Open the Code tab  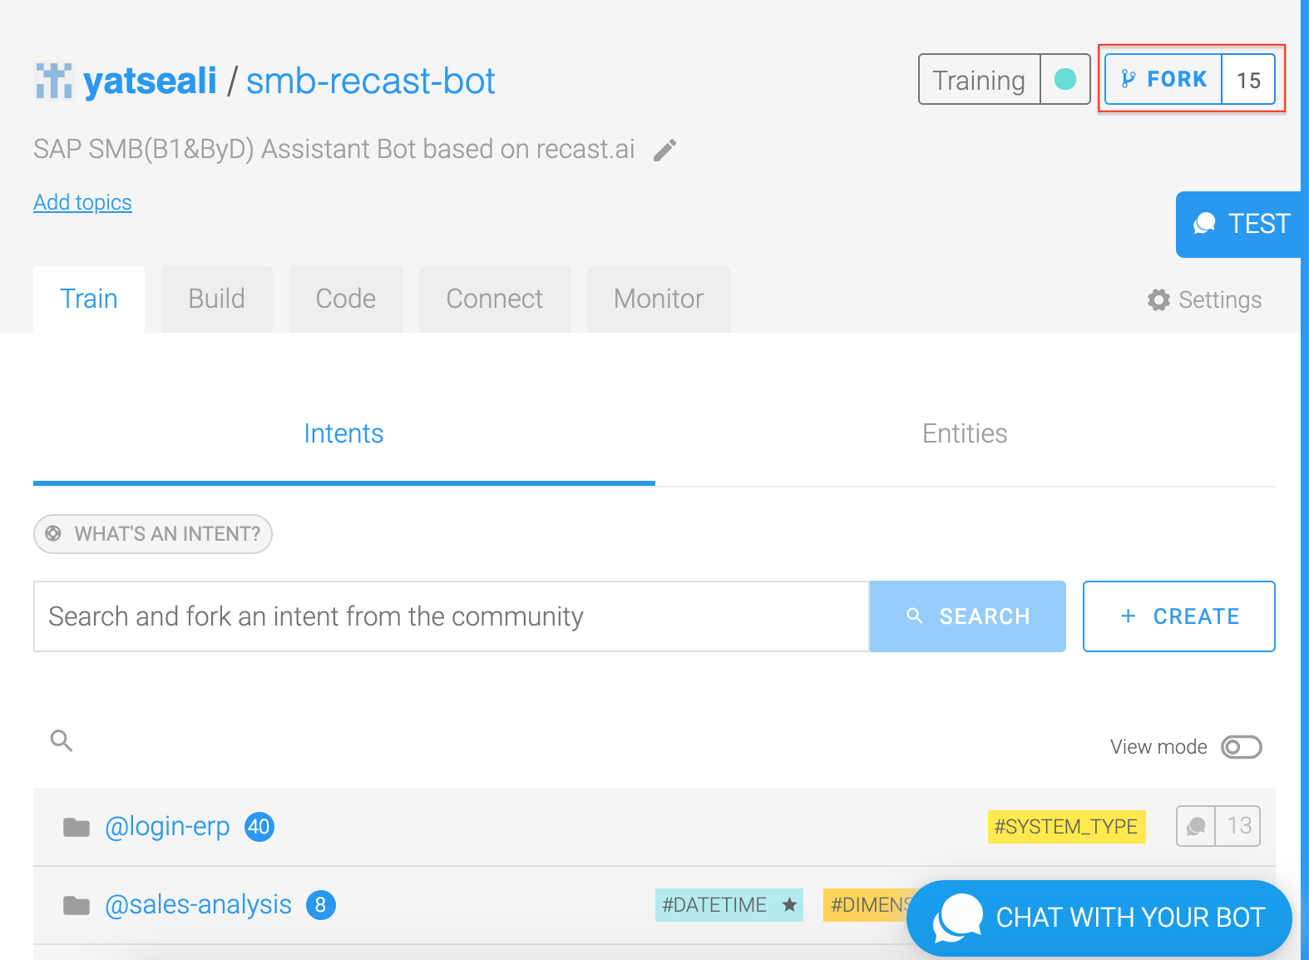(x=346, y=299)
